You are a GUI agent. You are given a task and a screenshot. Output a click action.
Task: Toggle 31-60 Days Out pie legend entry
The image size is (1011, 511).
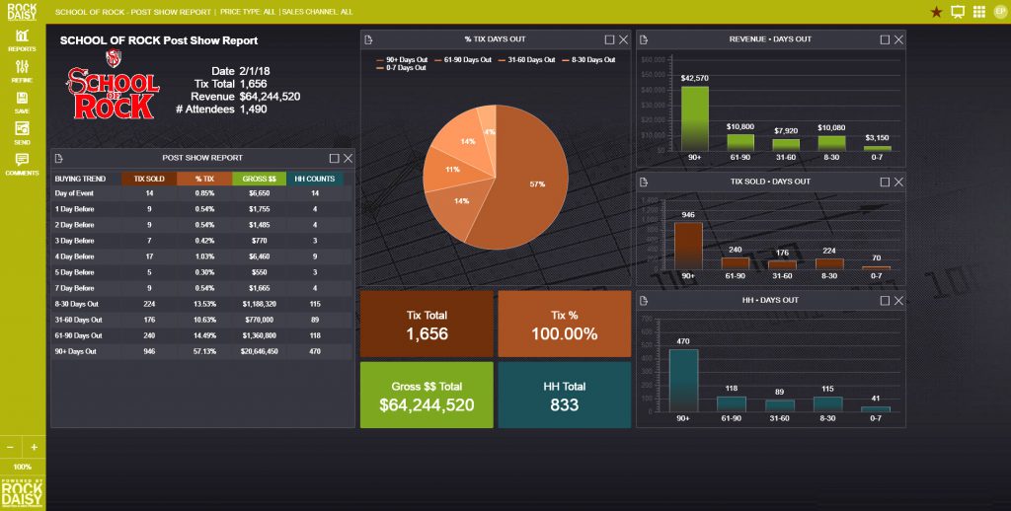pyautogui.click(x=527, y=60)
